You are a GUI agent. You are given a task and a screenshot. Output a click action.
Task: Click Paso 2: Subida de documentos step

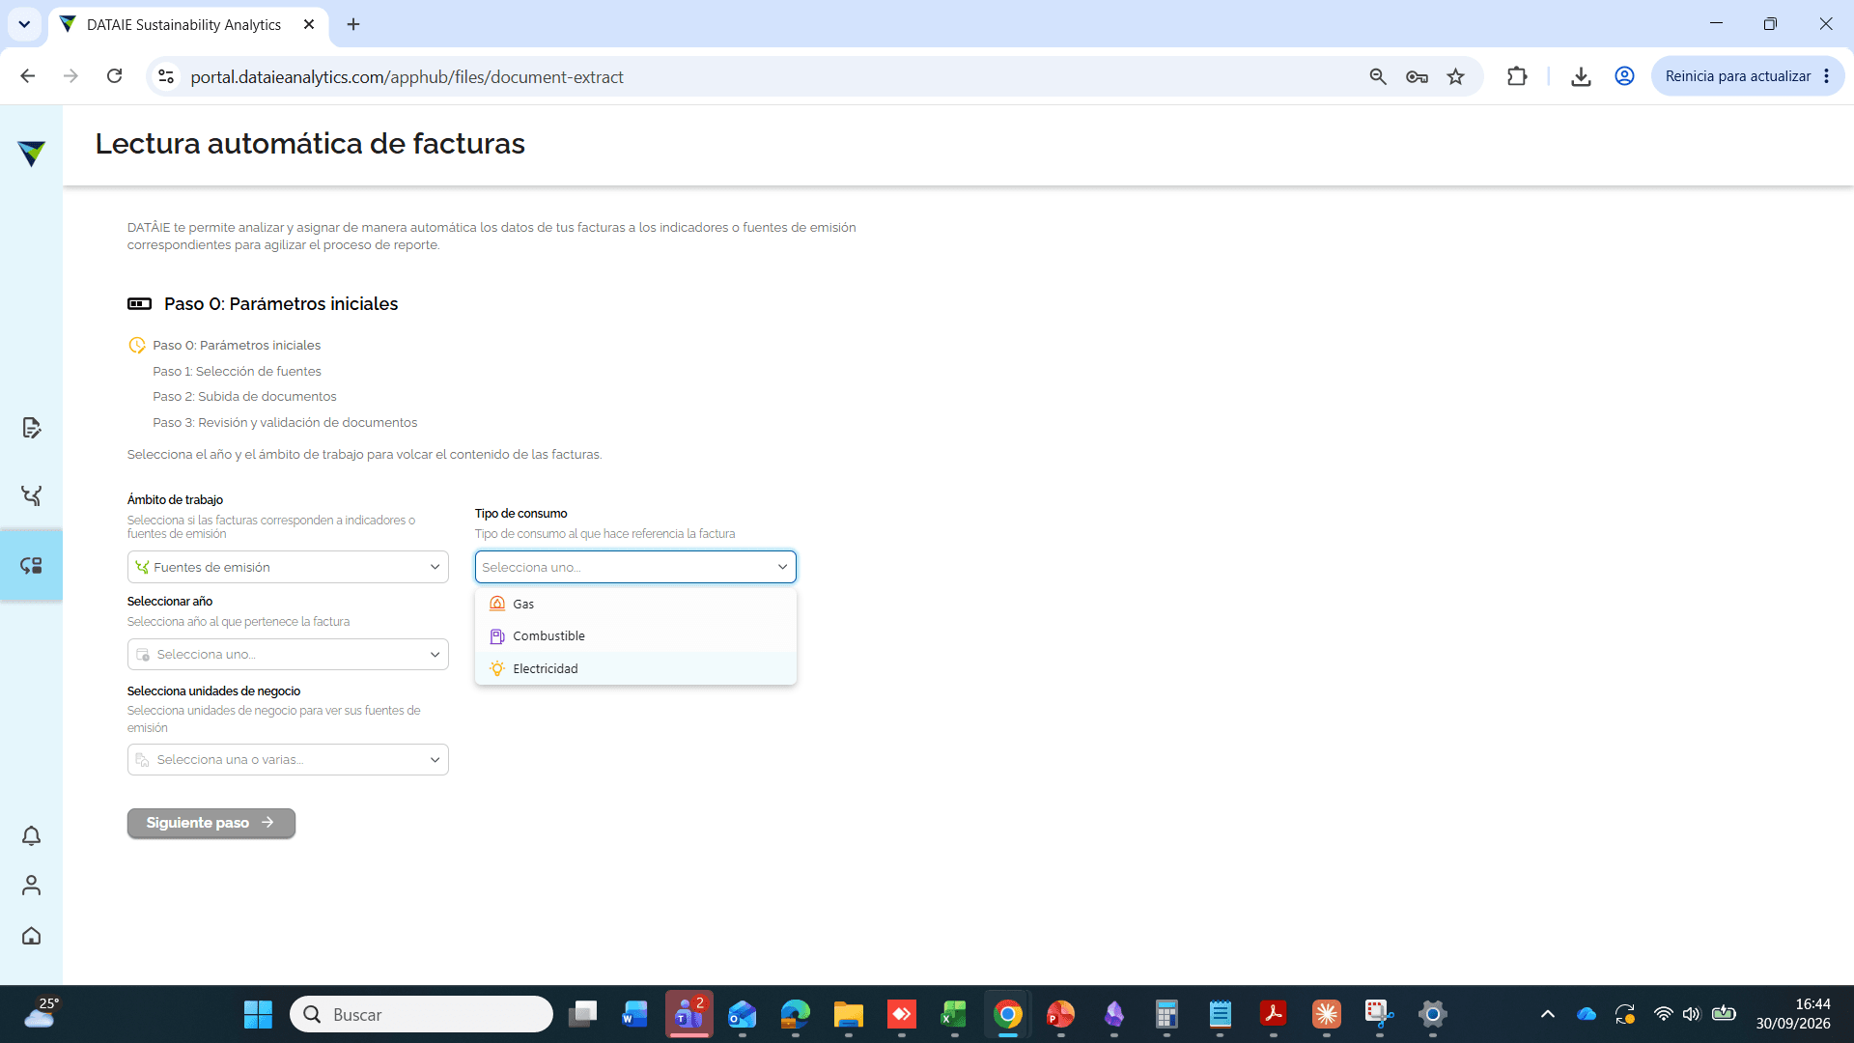244,397
